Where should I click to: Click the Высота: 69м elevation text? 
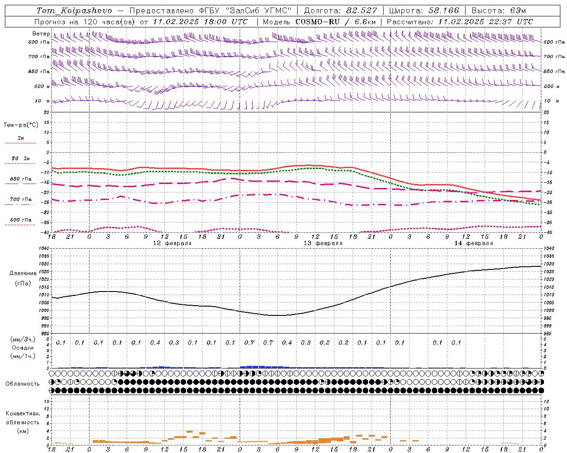499,11
